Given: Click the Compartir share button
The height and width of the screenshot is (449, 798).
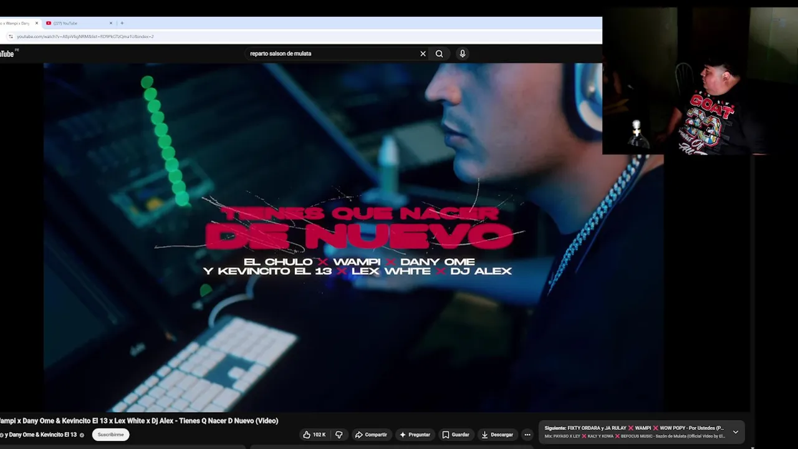Looking at the screenshot, I should tap(371, 435).
